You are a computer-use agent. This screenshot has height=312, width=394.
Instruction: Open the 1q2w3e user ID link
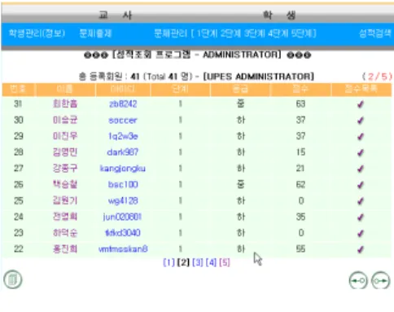pos(123,136)
